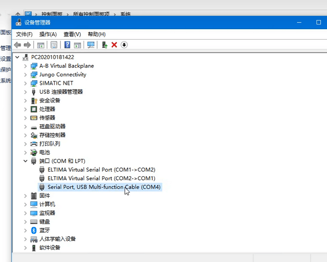Click show/hide console tree toolbar icon

(41, 45)
